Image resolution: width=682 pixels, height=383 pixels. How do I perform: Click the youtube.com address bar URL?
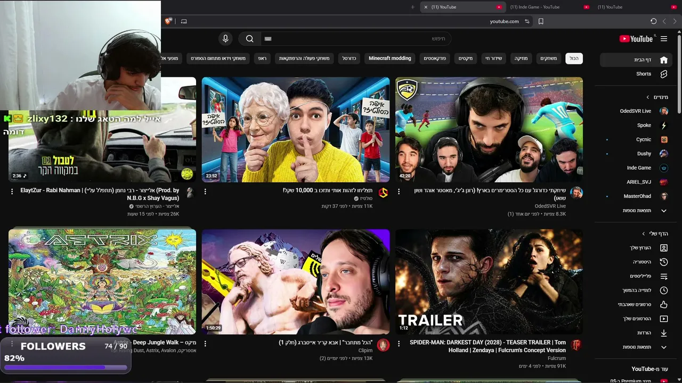pos(504,21)
